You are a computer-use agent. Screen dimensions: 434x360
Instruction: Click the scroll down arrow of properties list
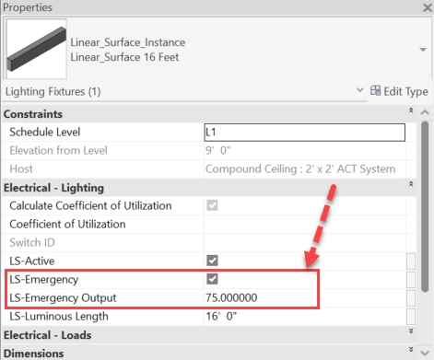(x=425, y=353)
